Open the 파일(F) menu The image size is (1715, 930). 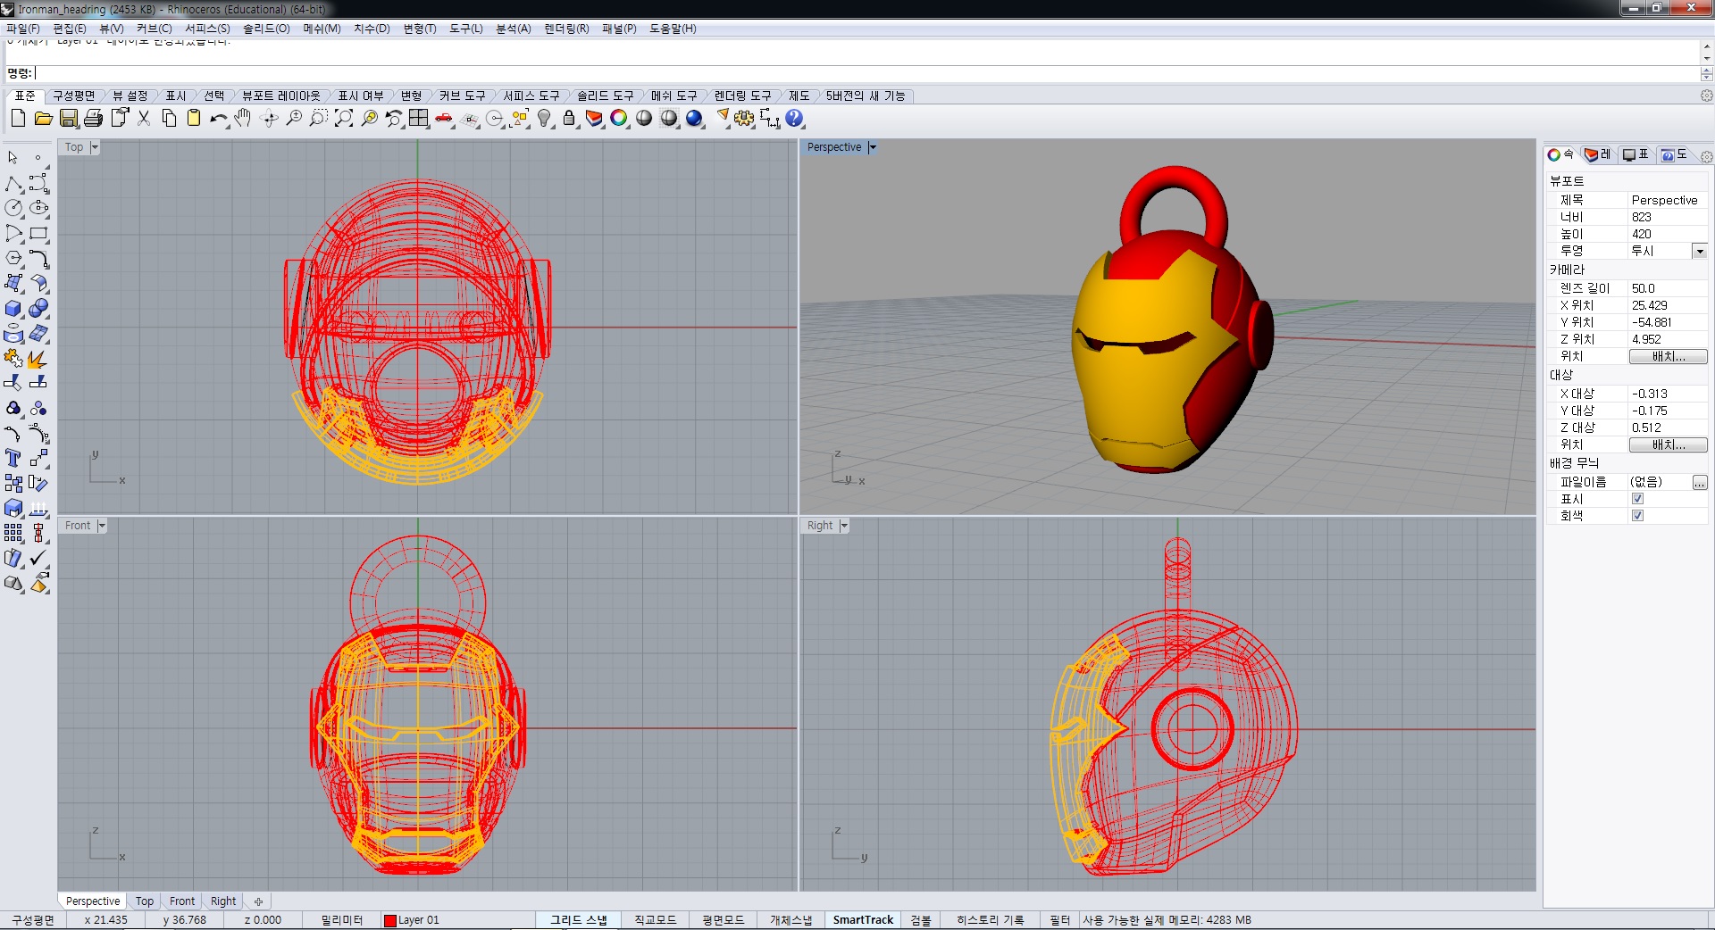[23, 29]
